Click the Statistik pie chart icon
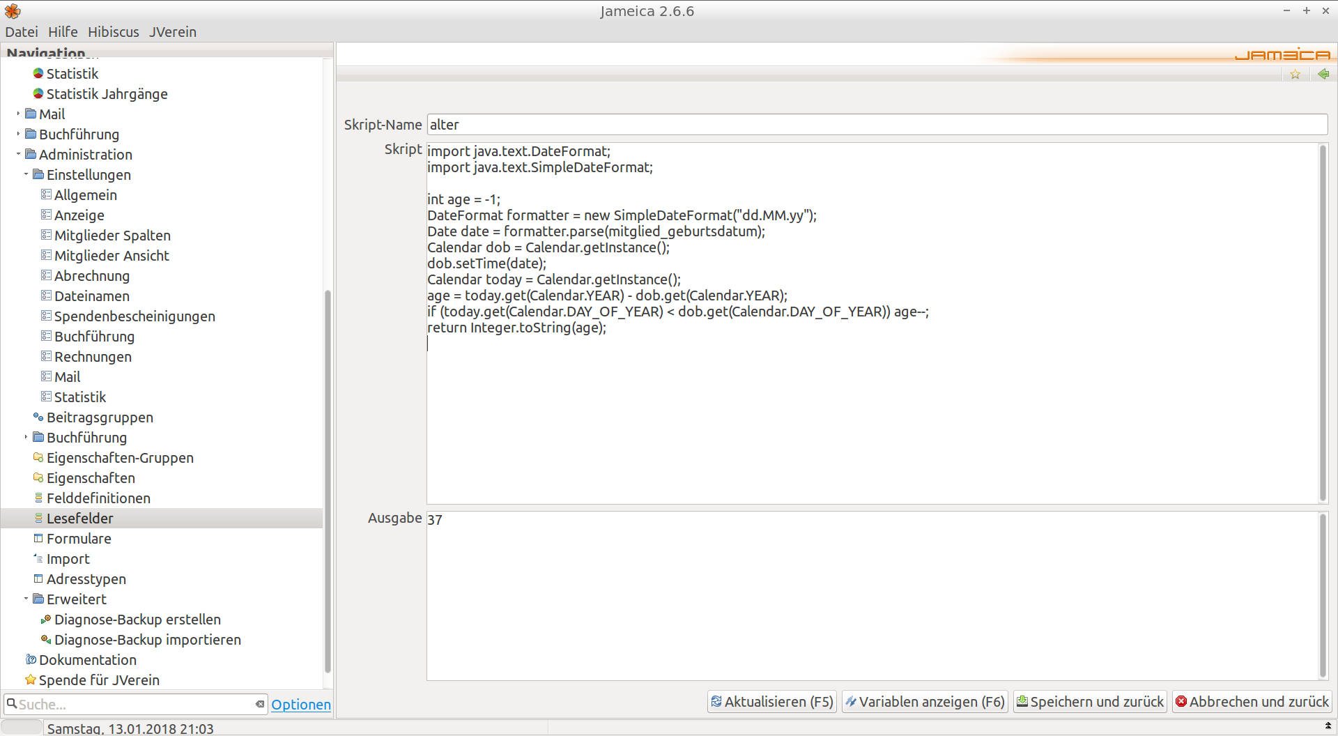 38,74
